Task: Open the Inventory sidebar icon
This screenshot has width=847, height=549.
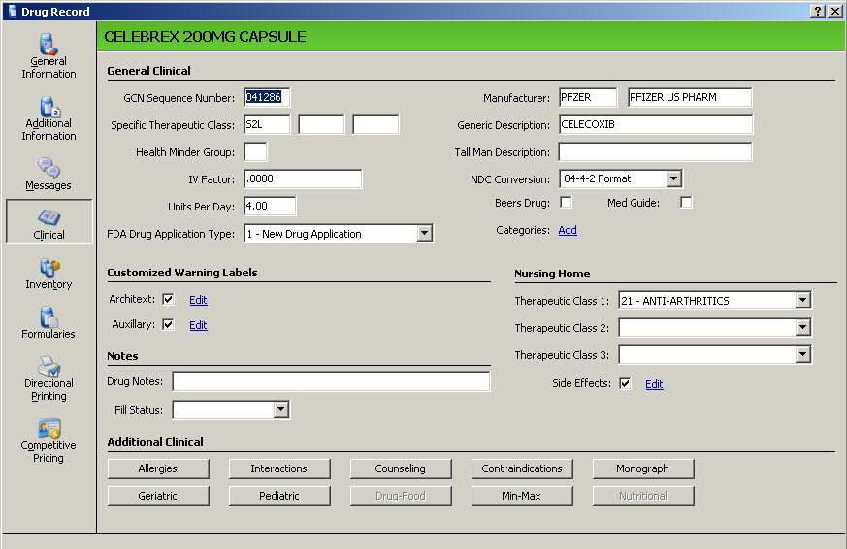Action: (x=49, y=274)
